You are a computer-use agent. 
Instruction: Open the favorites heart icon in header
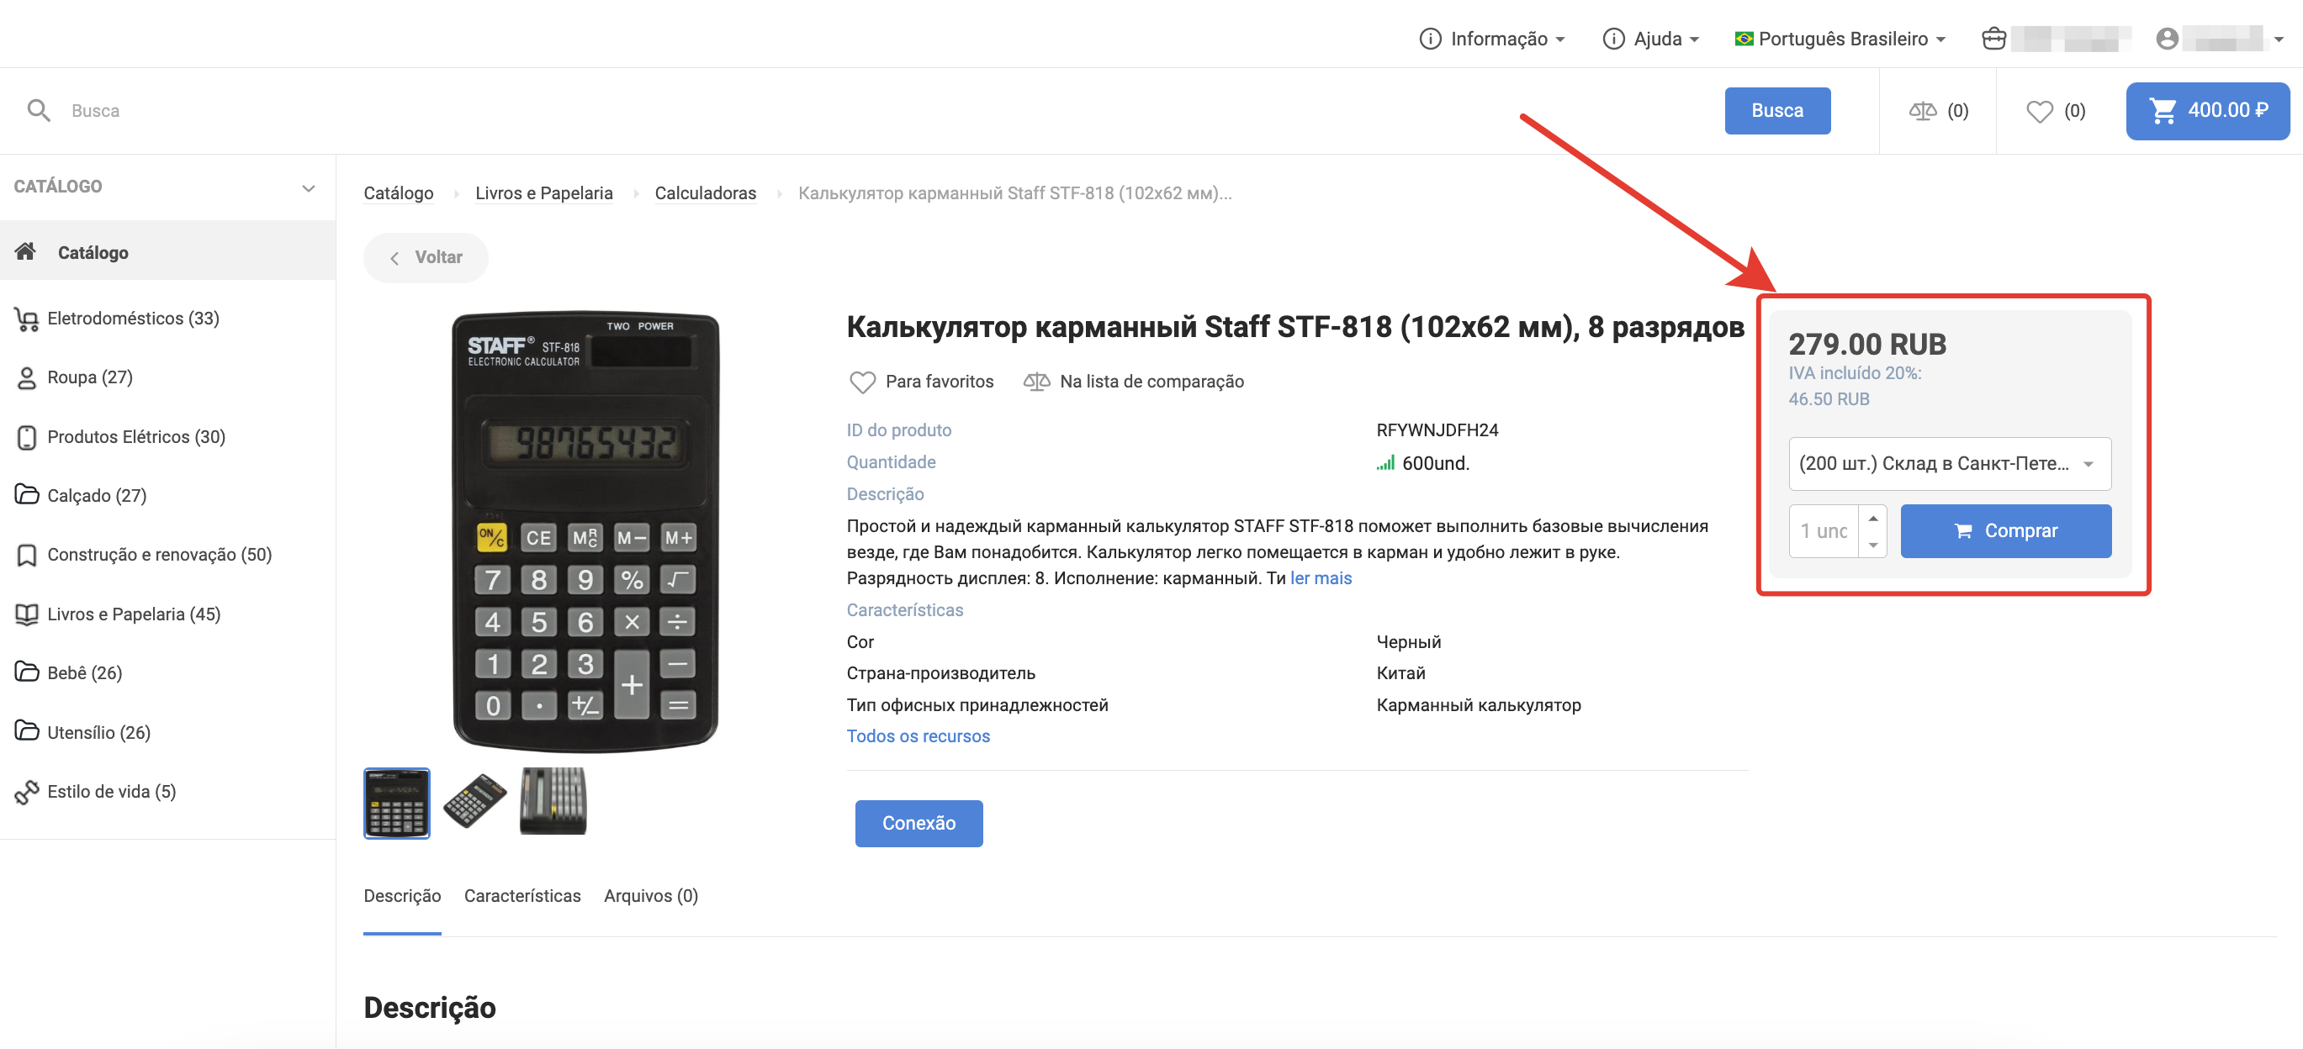(x=2038, y=112)
